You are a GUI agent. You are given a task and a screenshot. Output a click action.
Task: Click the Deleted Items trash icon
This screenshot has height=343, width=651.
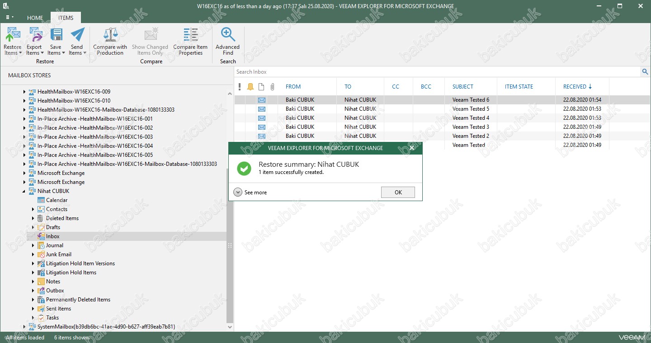(41, 218)
